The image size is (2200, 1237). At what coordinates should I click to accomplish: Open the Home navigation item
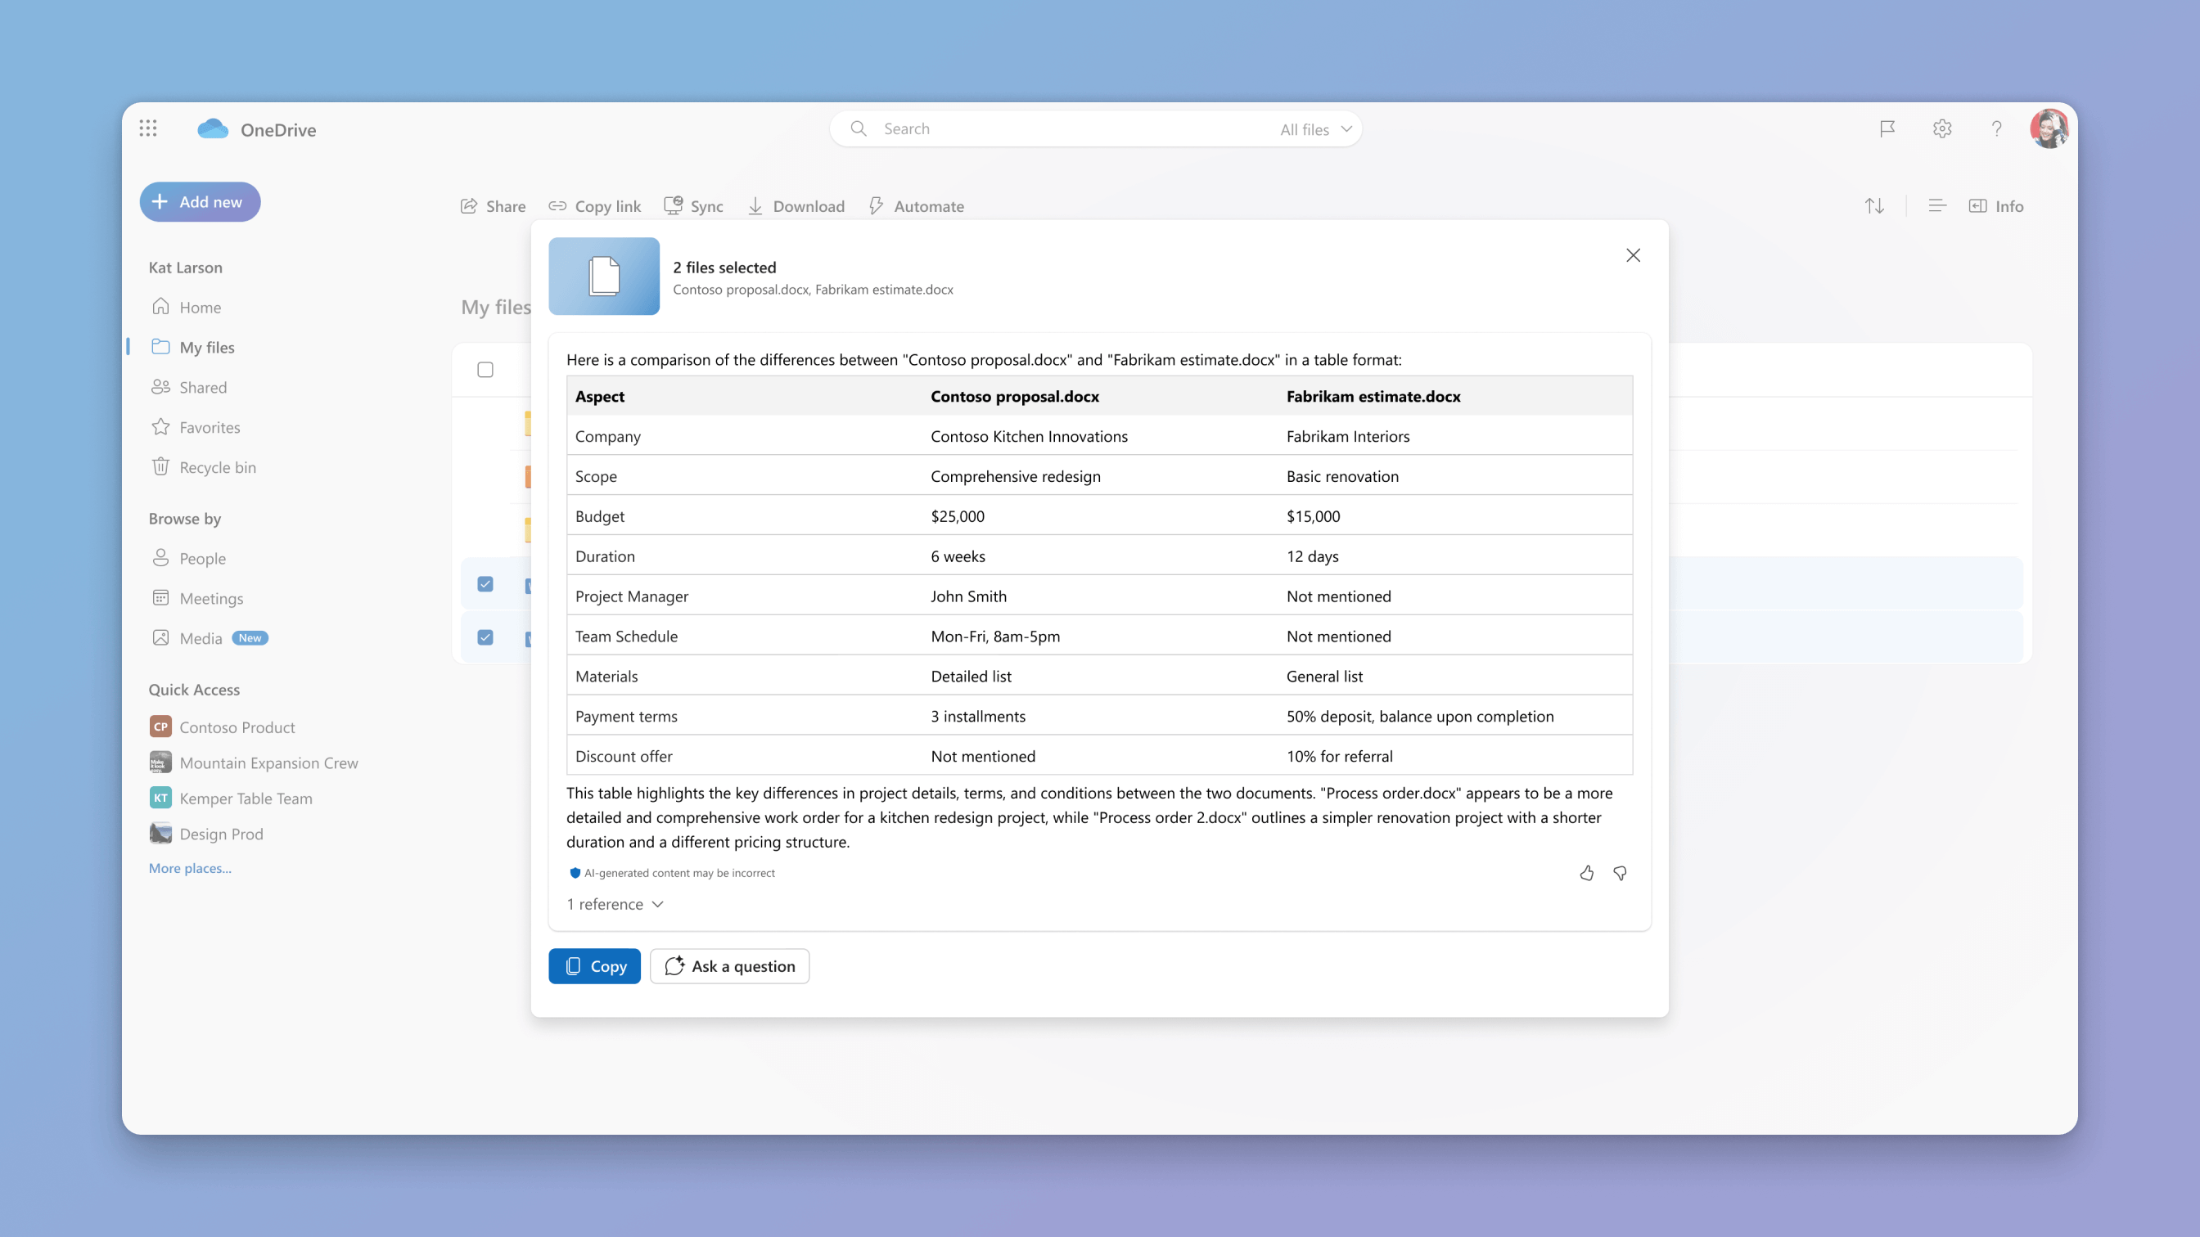[x=201, y=307]
